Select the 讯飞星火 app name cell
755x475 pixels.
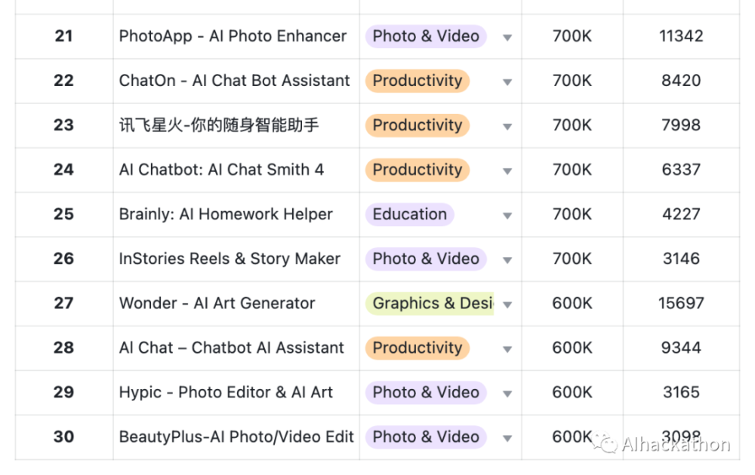[236, 125]
